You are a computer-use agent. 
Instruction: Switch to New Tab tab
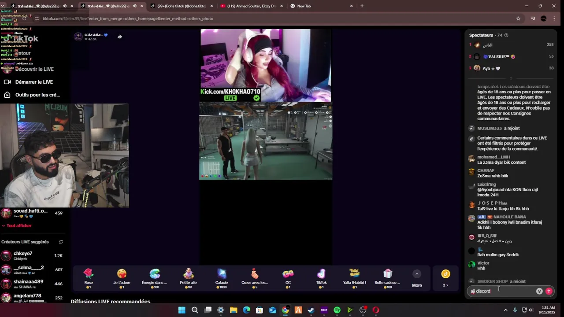click(x=321, y=6)
